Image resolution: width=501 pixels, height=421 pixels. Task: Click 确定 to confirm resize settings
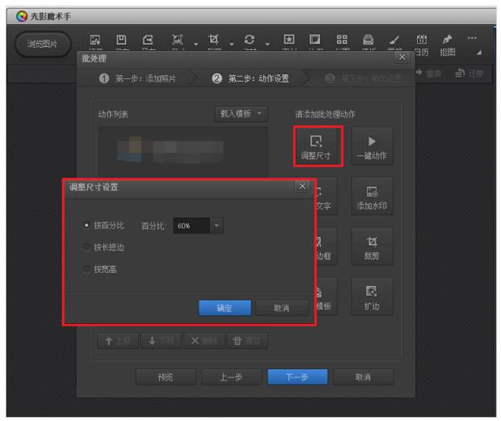[224, 308]
